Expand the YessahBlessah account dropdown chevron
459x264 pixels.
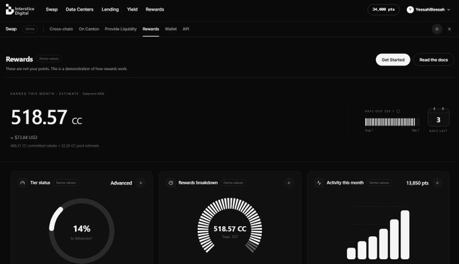tap(449, 9)
